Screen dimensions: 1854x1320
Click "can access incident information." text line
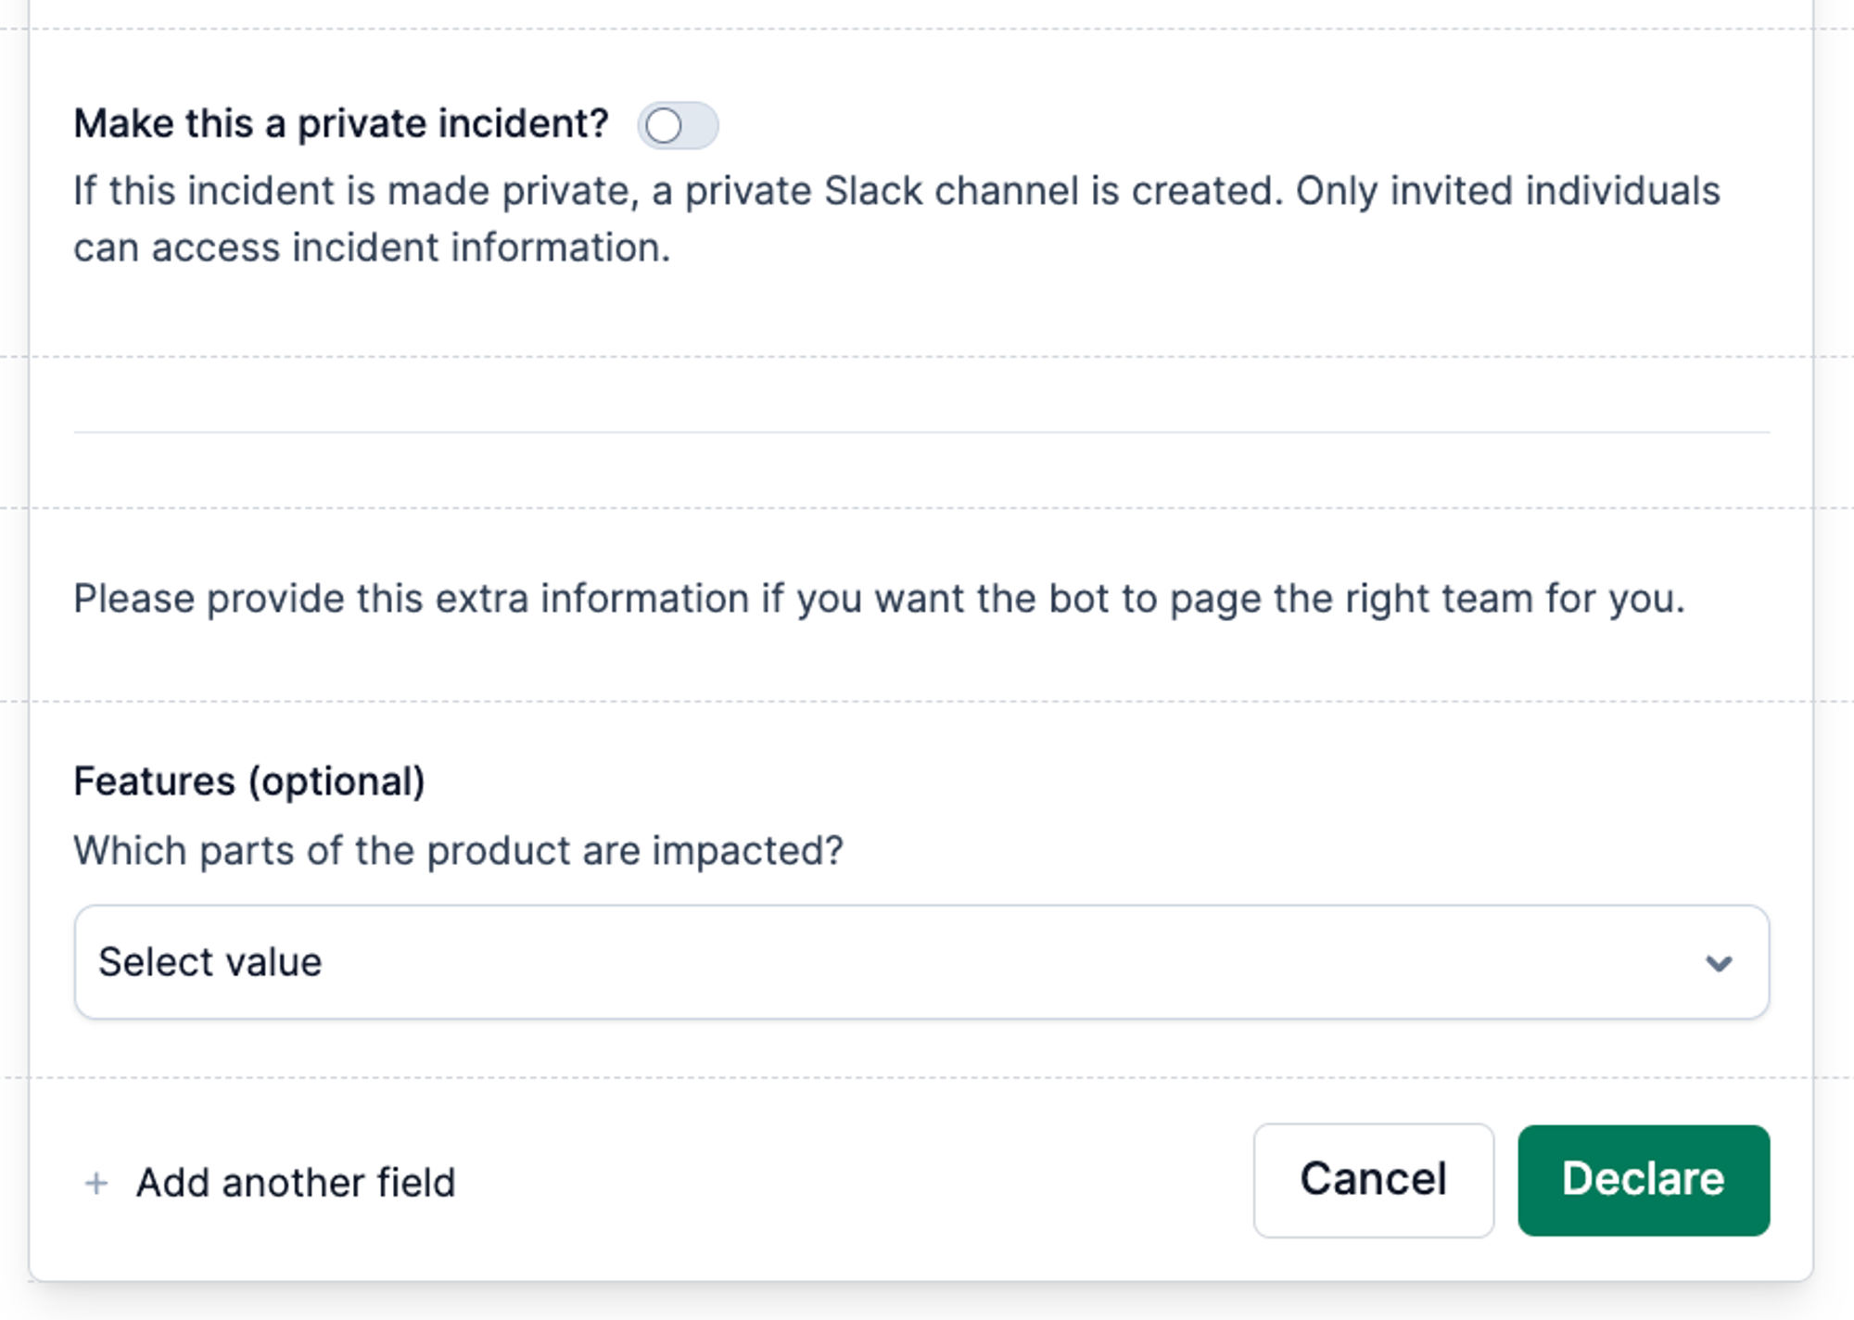pyautogui.click(x=371, y=248)
